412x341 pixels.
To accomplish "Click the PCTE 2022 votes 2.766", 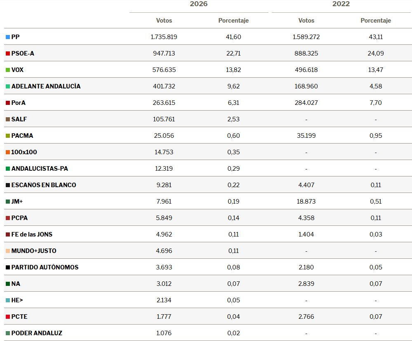I will point(306,317).
